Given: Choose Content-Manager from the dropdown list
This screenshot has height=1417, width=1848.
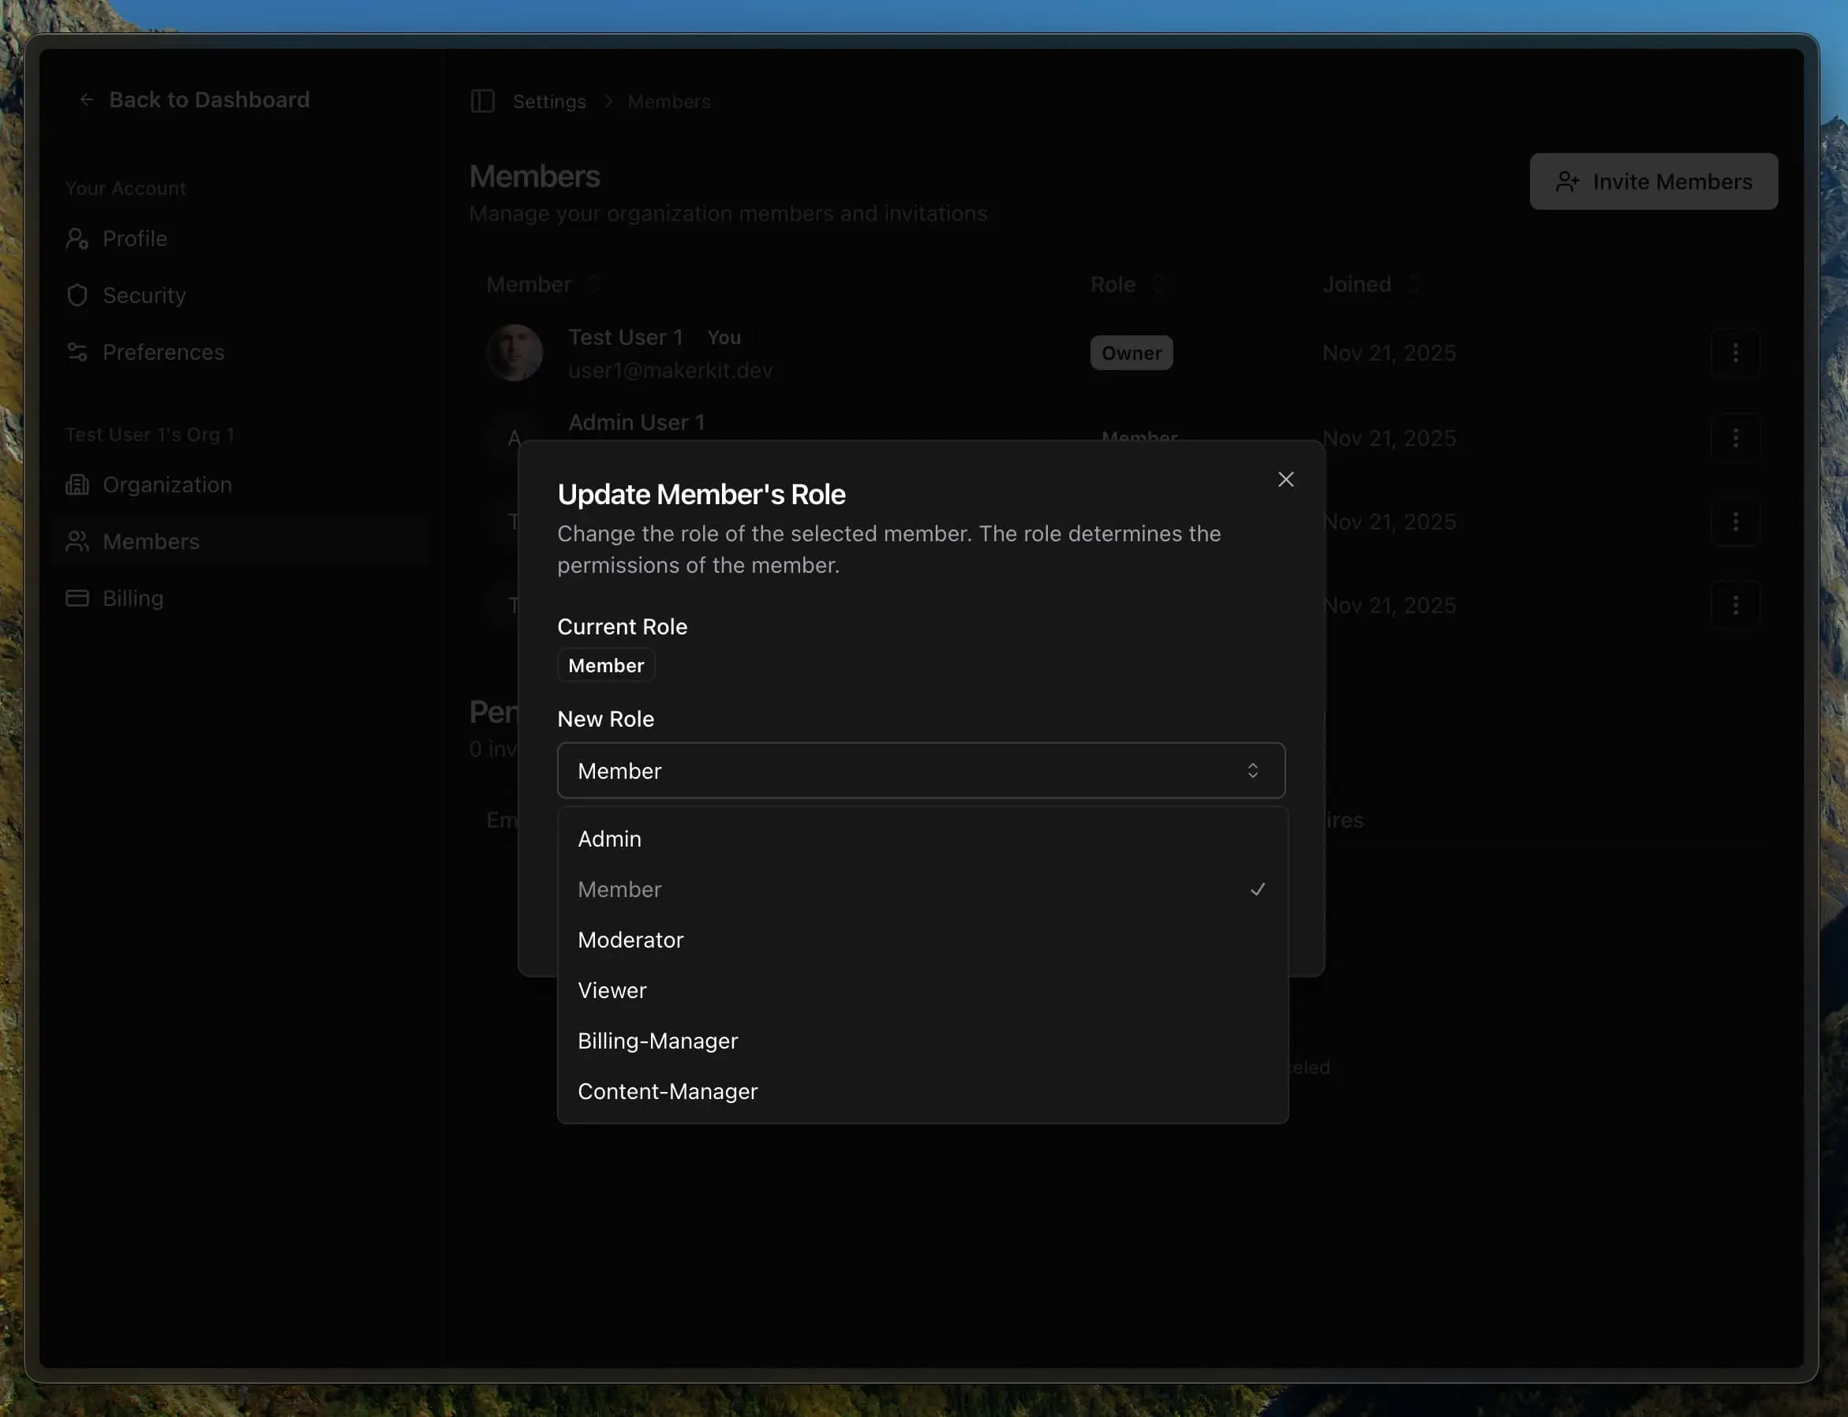Looking at the screenshot, I should pyautogui.click(x=668, y=1091).
